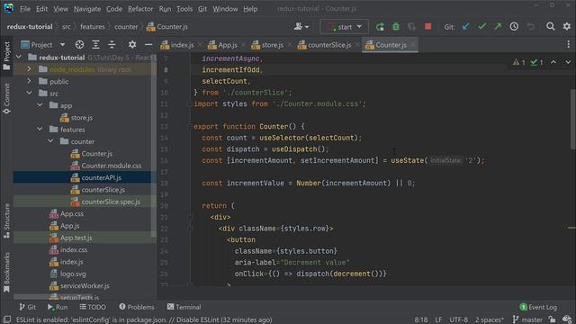
Task: Expand the node_modules folder
Action: click(29, 69)
